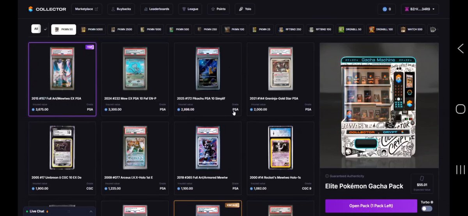This screenshot has width=468, height=216.
Task: Select the PKMN 2500 pack filter
Action: [x=121, y=29]
